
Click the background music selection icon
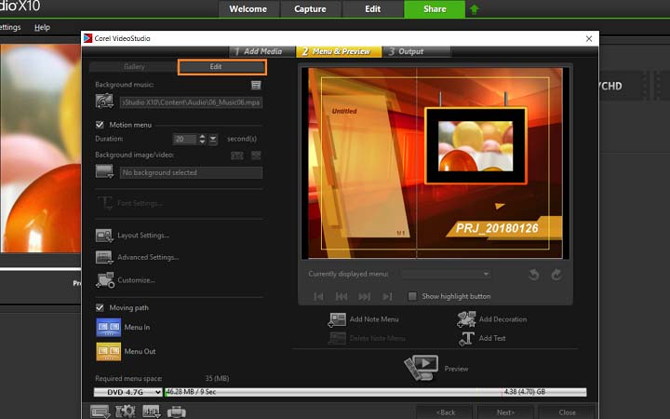point(104,101)
